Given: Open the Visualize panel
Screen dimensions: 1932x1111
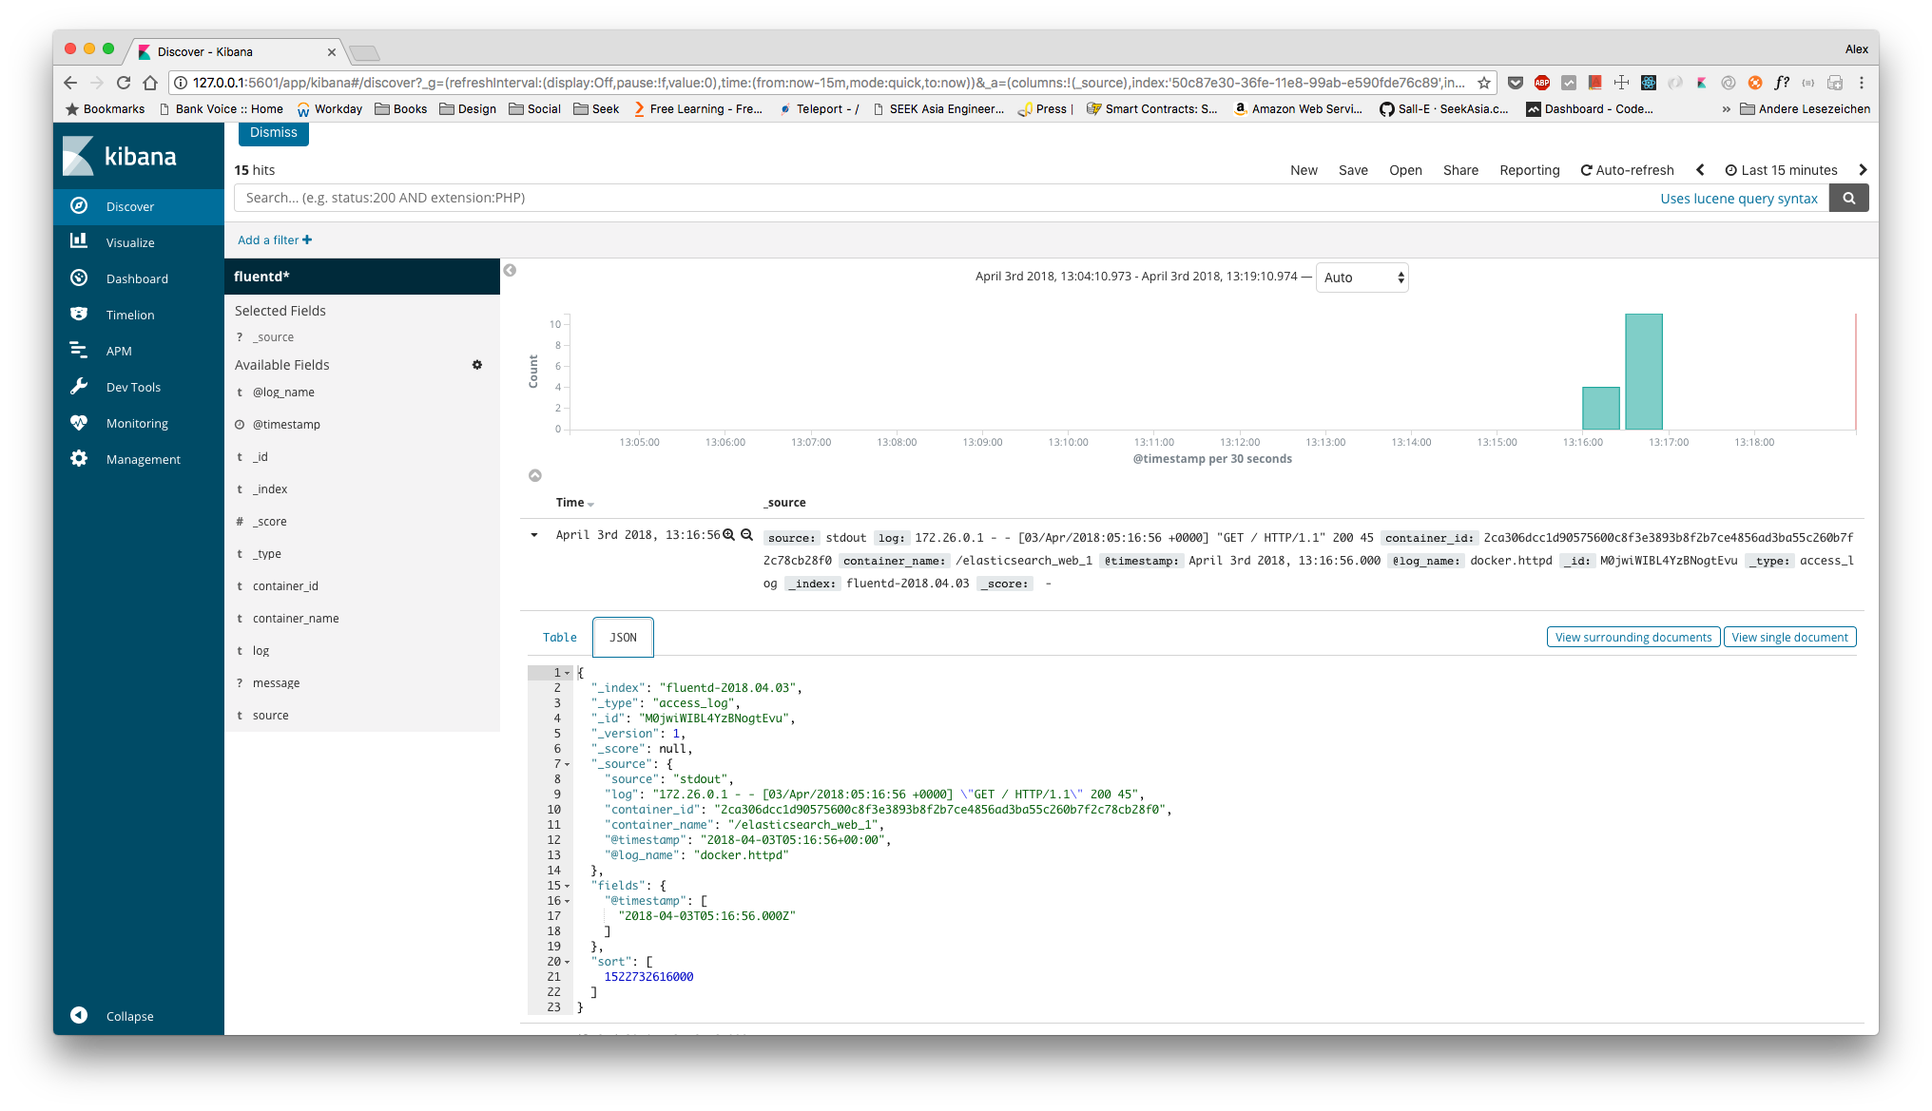Looking at the screenshot, I should [130, 242].
